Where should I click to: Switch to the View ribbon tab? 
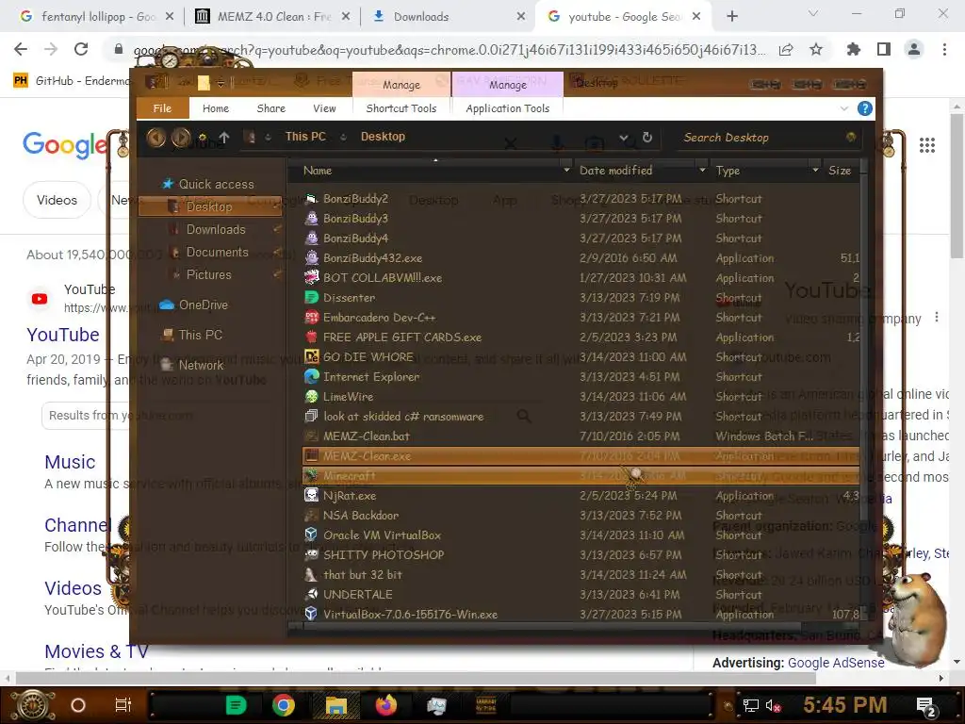pos(324,108)
